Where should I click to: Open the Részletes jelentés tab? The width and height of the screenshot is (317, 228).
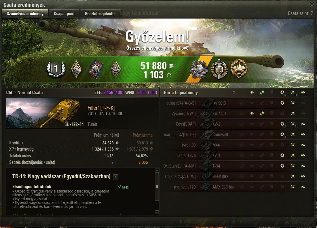101,14
